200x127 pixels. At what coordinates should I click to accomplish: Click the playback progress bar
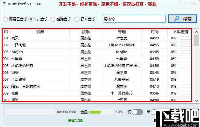tap(30, 112)
